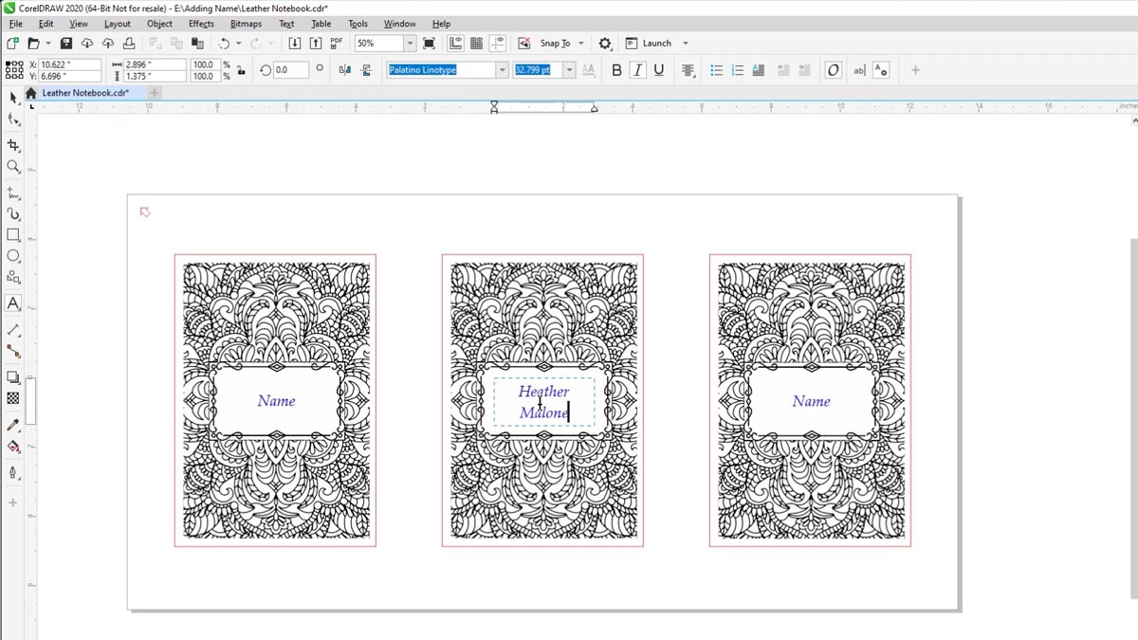This screenshot has width=1138, height=640.
Task: Choose the Rectangle tool
Action: (x=13, y=234)
